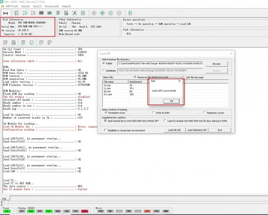Select the Database radio button
The width and height of the screenshot is (268, 215).
(104, 71)
